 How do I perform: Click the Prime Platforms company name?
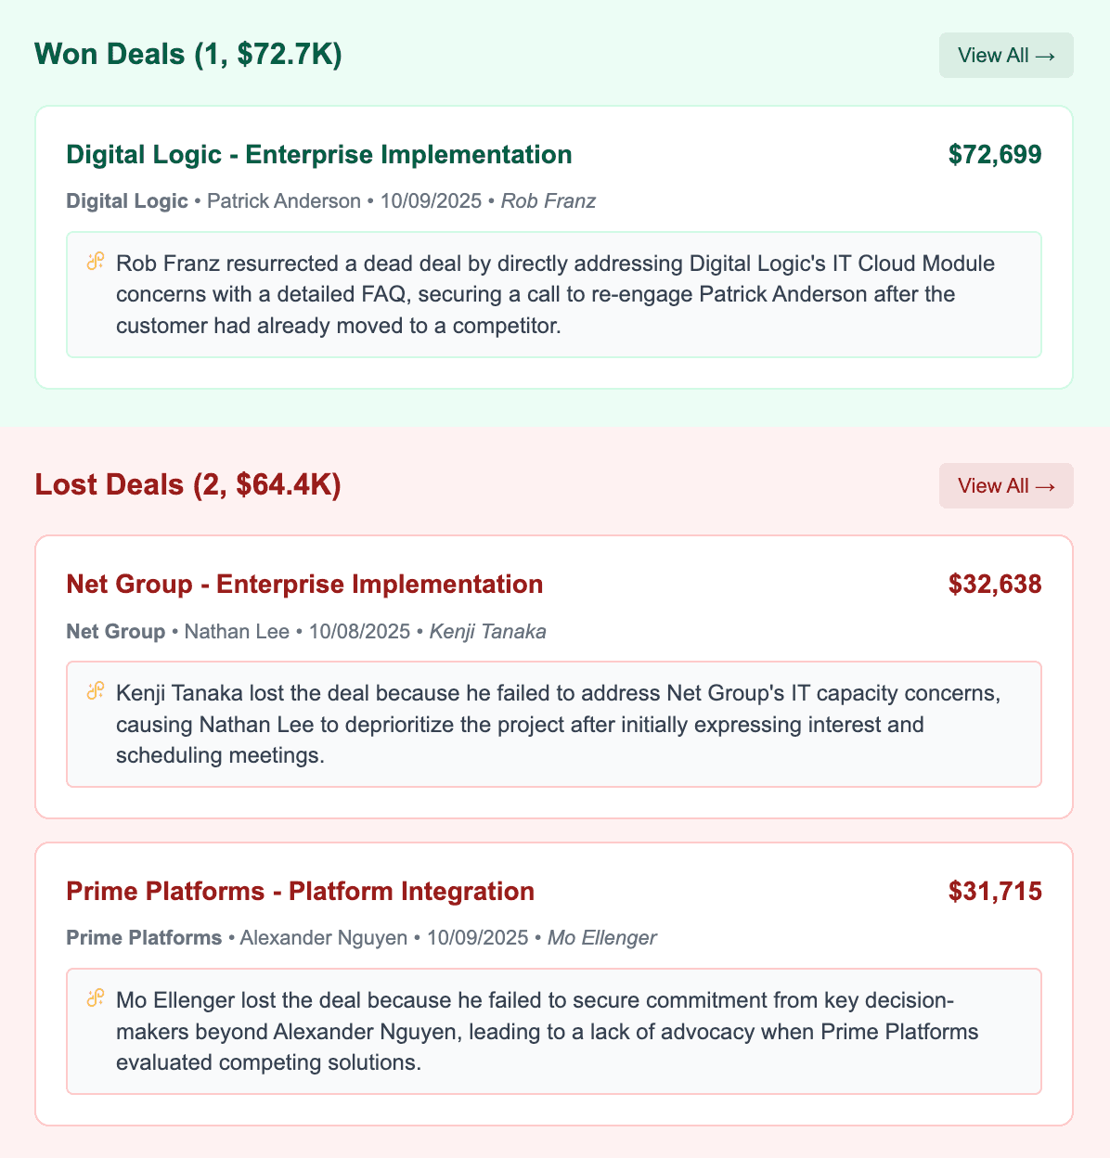point(144,938)
